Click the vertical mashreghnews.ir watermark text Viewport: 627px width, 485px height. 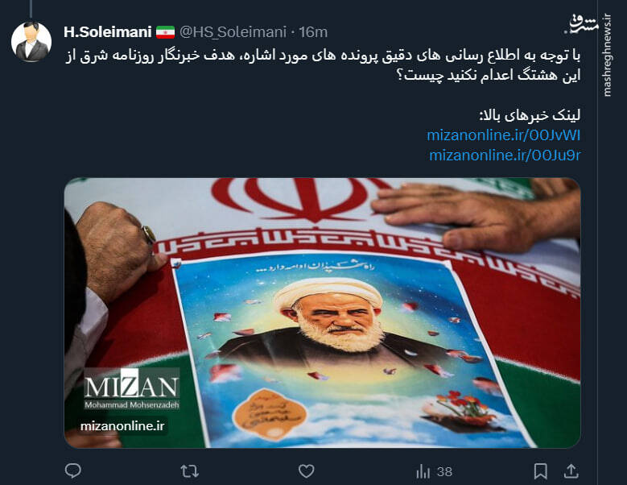[x=608, y=55]
